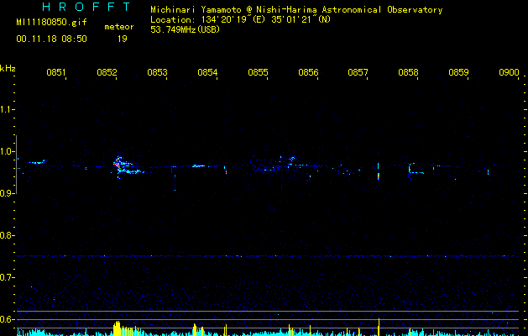This screenshot has width=528, height=336.
Task: Click the 0859 time marker
Action: click(x=458, y=72)
